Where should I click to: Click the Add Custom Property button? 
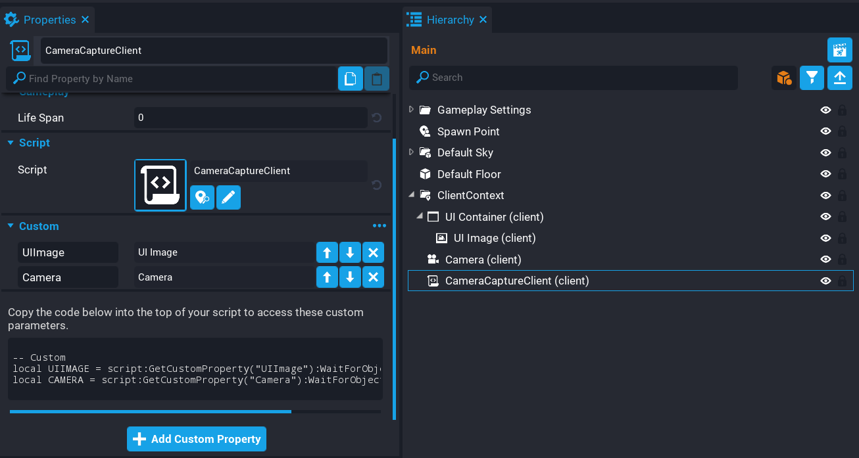[x=197, y=439]
